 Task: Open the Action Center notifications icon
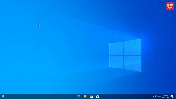[172, 97]
